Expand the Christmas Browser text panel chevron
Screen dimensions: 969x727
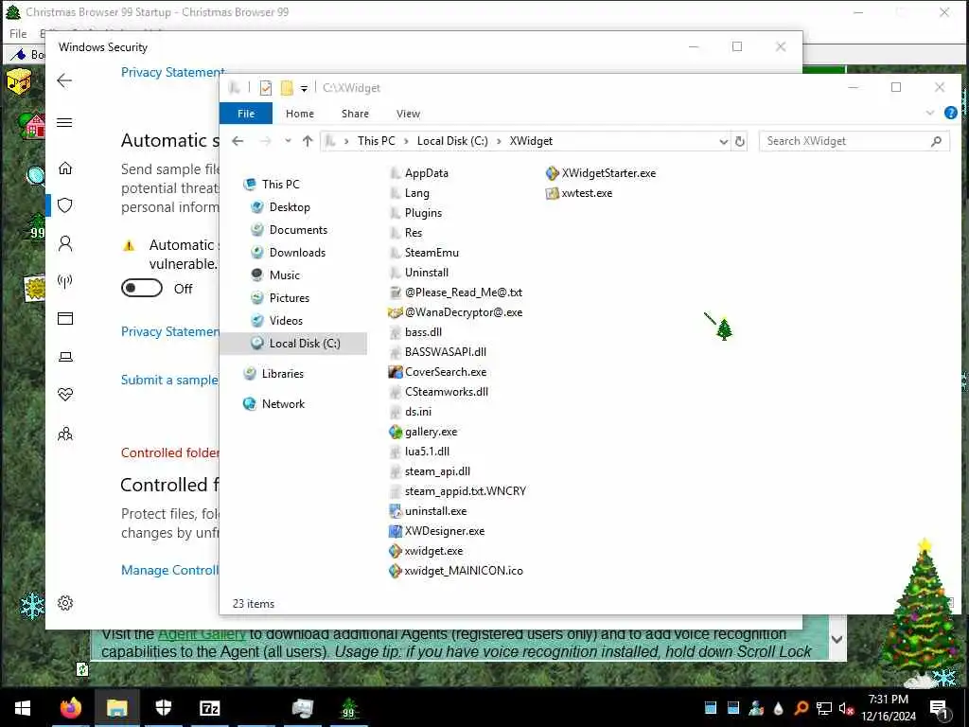coord(837,639)
